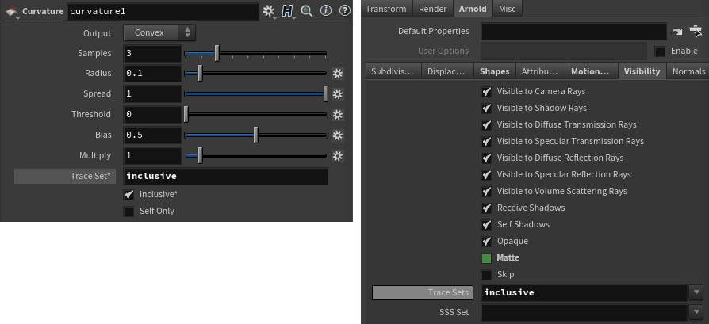This screenshot has width=709, height=324.
Task: Switch to the Transform tab
Action: [385, 9]
